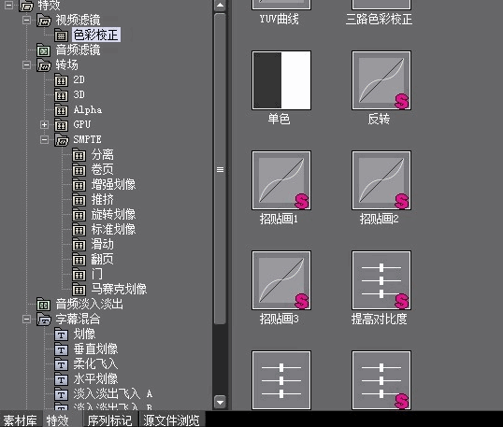Click the scrollbar down arrow in tree panel
This screenshot has height=427, width=503.
pyautogui.click(x=220, y=402)
